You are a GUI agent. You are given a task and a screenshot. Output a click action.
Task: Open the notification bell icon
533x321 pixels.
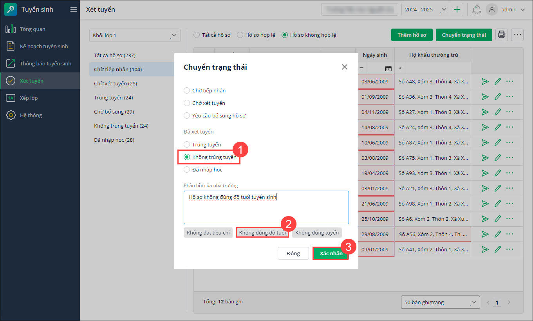click(477, 10)
